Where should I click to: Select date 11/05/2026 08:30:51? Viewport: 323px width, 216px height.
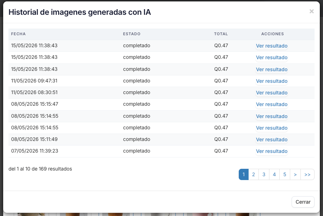(34, 92)
